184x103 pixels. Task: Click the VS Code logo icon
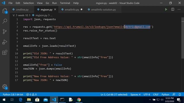(x=3, y=3)
